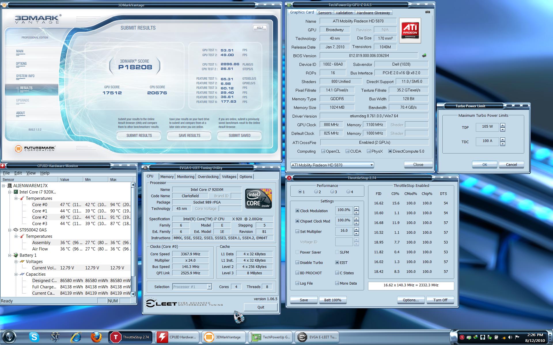
Task: Select Performance profile 2 radio button
Action: [316, 192]
